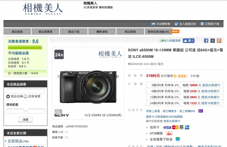Open the 商店客服 tab
The image size is (227, 147).
coord(130,32)
